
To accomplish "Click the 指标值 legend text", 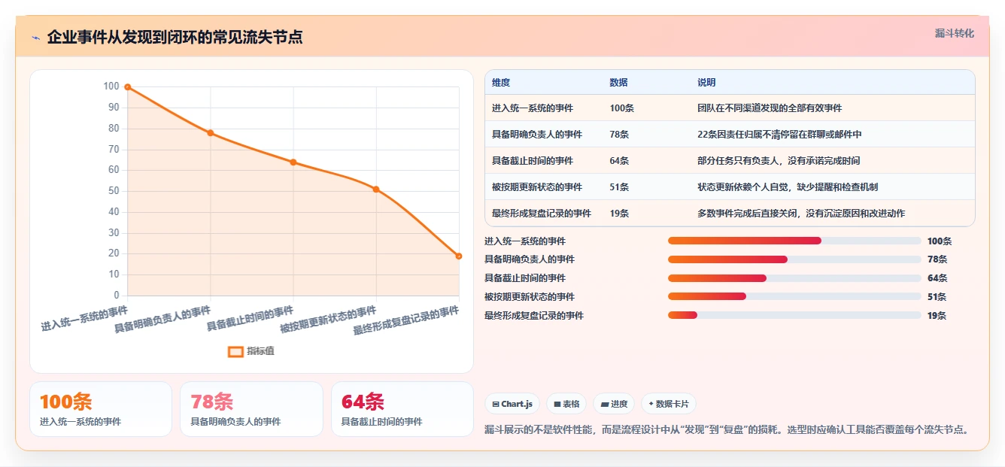I will click(261, 351).
